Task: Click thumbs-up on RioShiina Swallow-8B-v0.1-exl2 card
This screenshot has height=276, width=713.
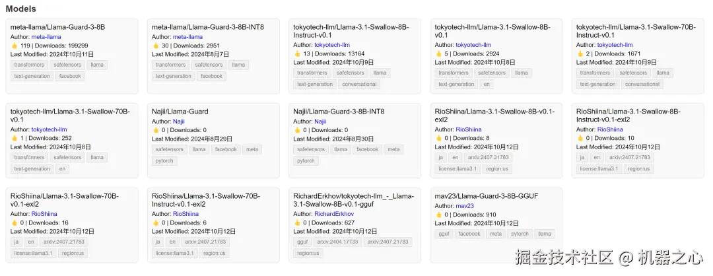Action: (x=438, y=138)
